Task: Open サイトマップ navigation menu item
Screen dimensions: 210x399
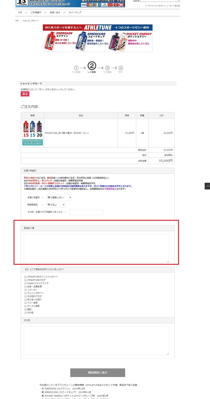Action: pos(75,13)
